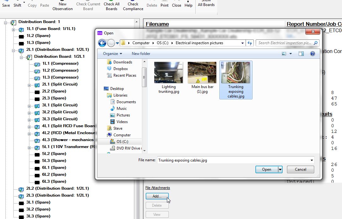Click the Open button in dialog
This screenshot has width=342, height=219.
[x=267, y=169]
